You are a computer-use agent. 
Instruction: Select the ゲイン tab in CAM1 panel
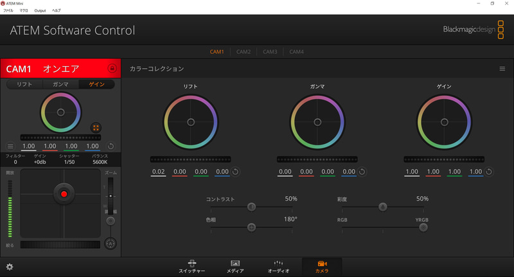(x=97, y=84)
